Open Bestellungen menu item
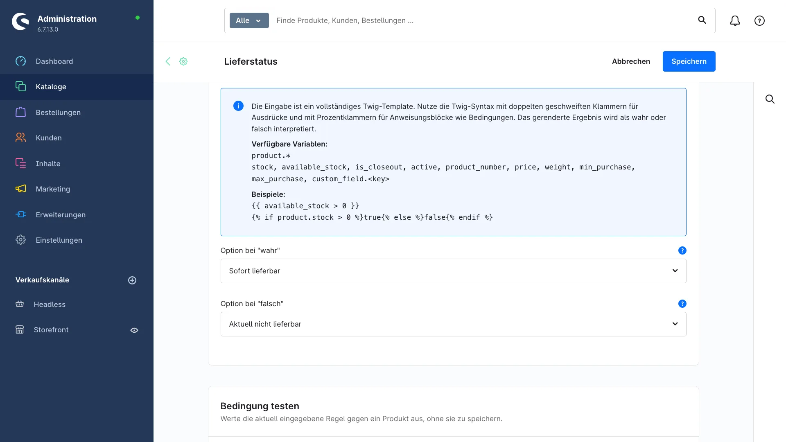The image size is (786, 442). tap(77, 112)
